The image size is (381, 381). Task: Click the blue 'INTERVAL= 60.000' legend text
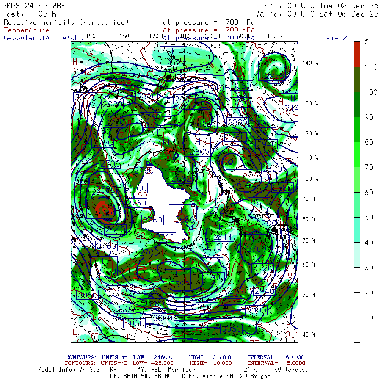click(x=276, y=357)
